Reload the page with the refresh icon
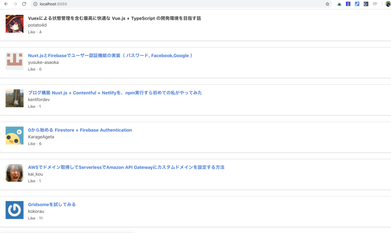Screen dimensions: 391x233 24,4
